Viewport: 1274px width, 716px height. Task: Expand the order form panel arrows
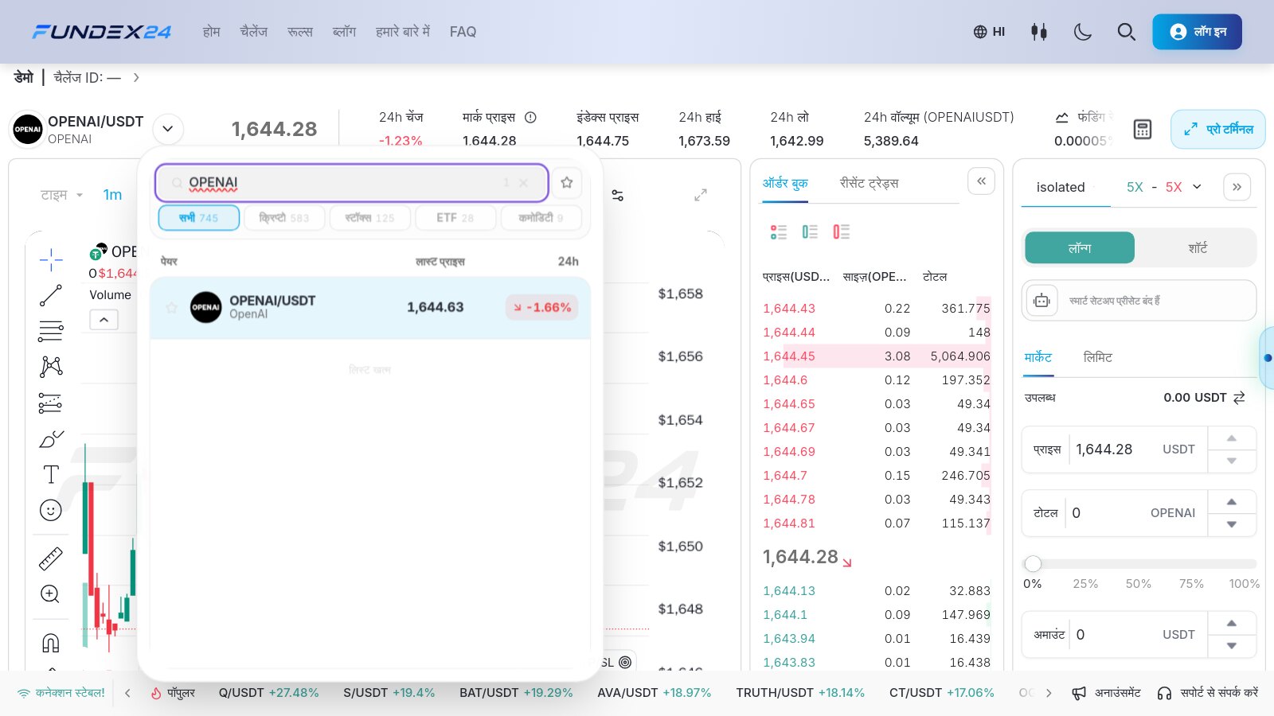point(1237,187)
